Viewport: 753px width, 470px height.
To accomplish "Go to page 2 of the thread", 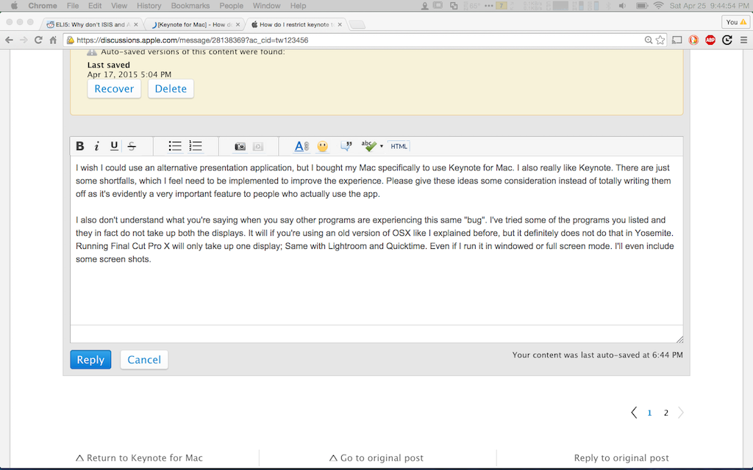I will click(666, 413).
